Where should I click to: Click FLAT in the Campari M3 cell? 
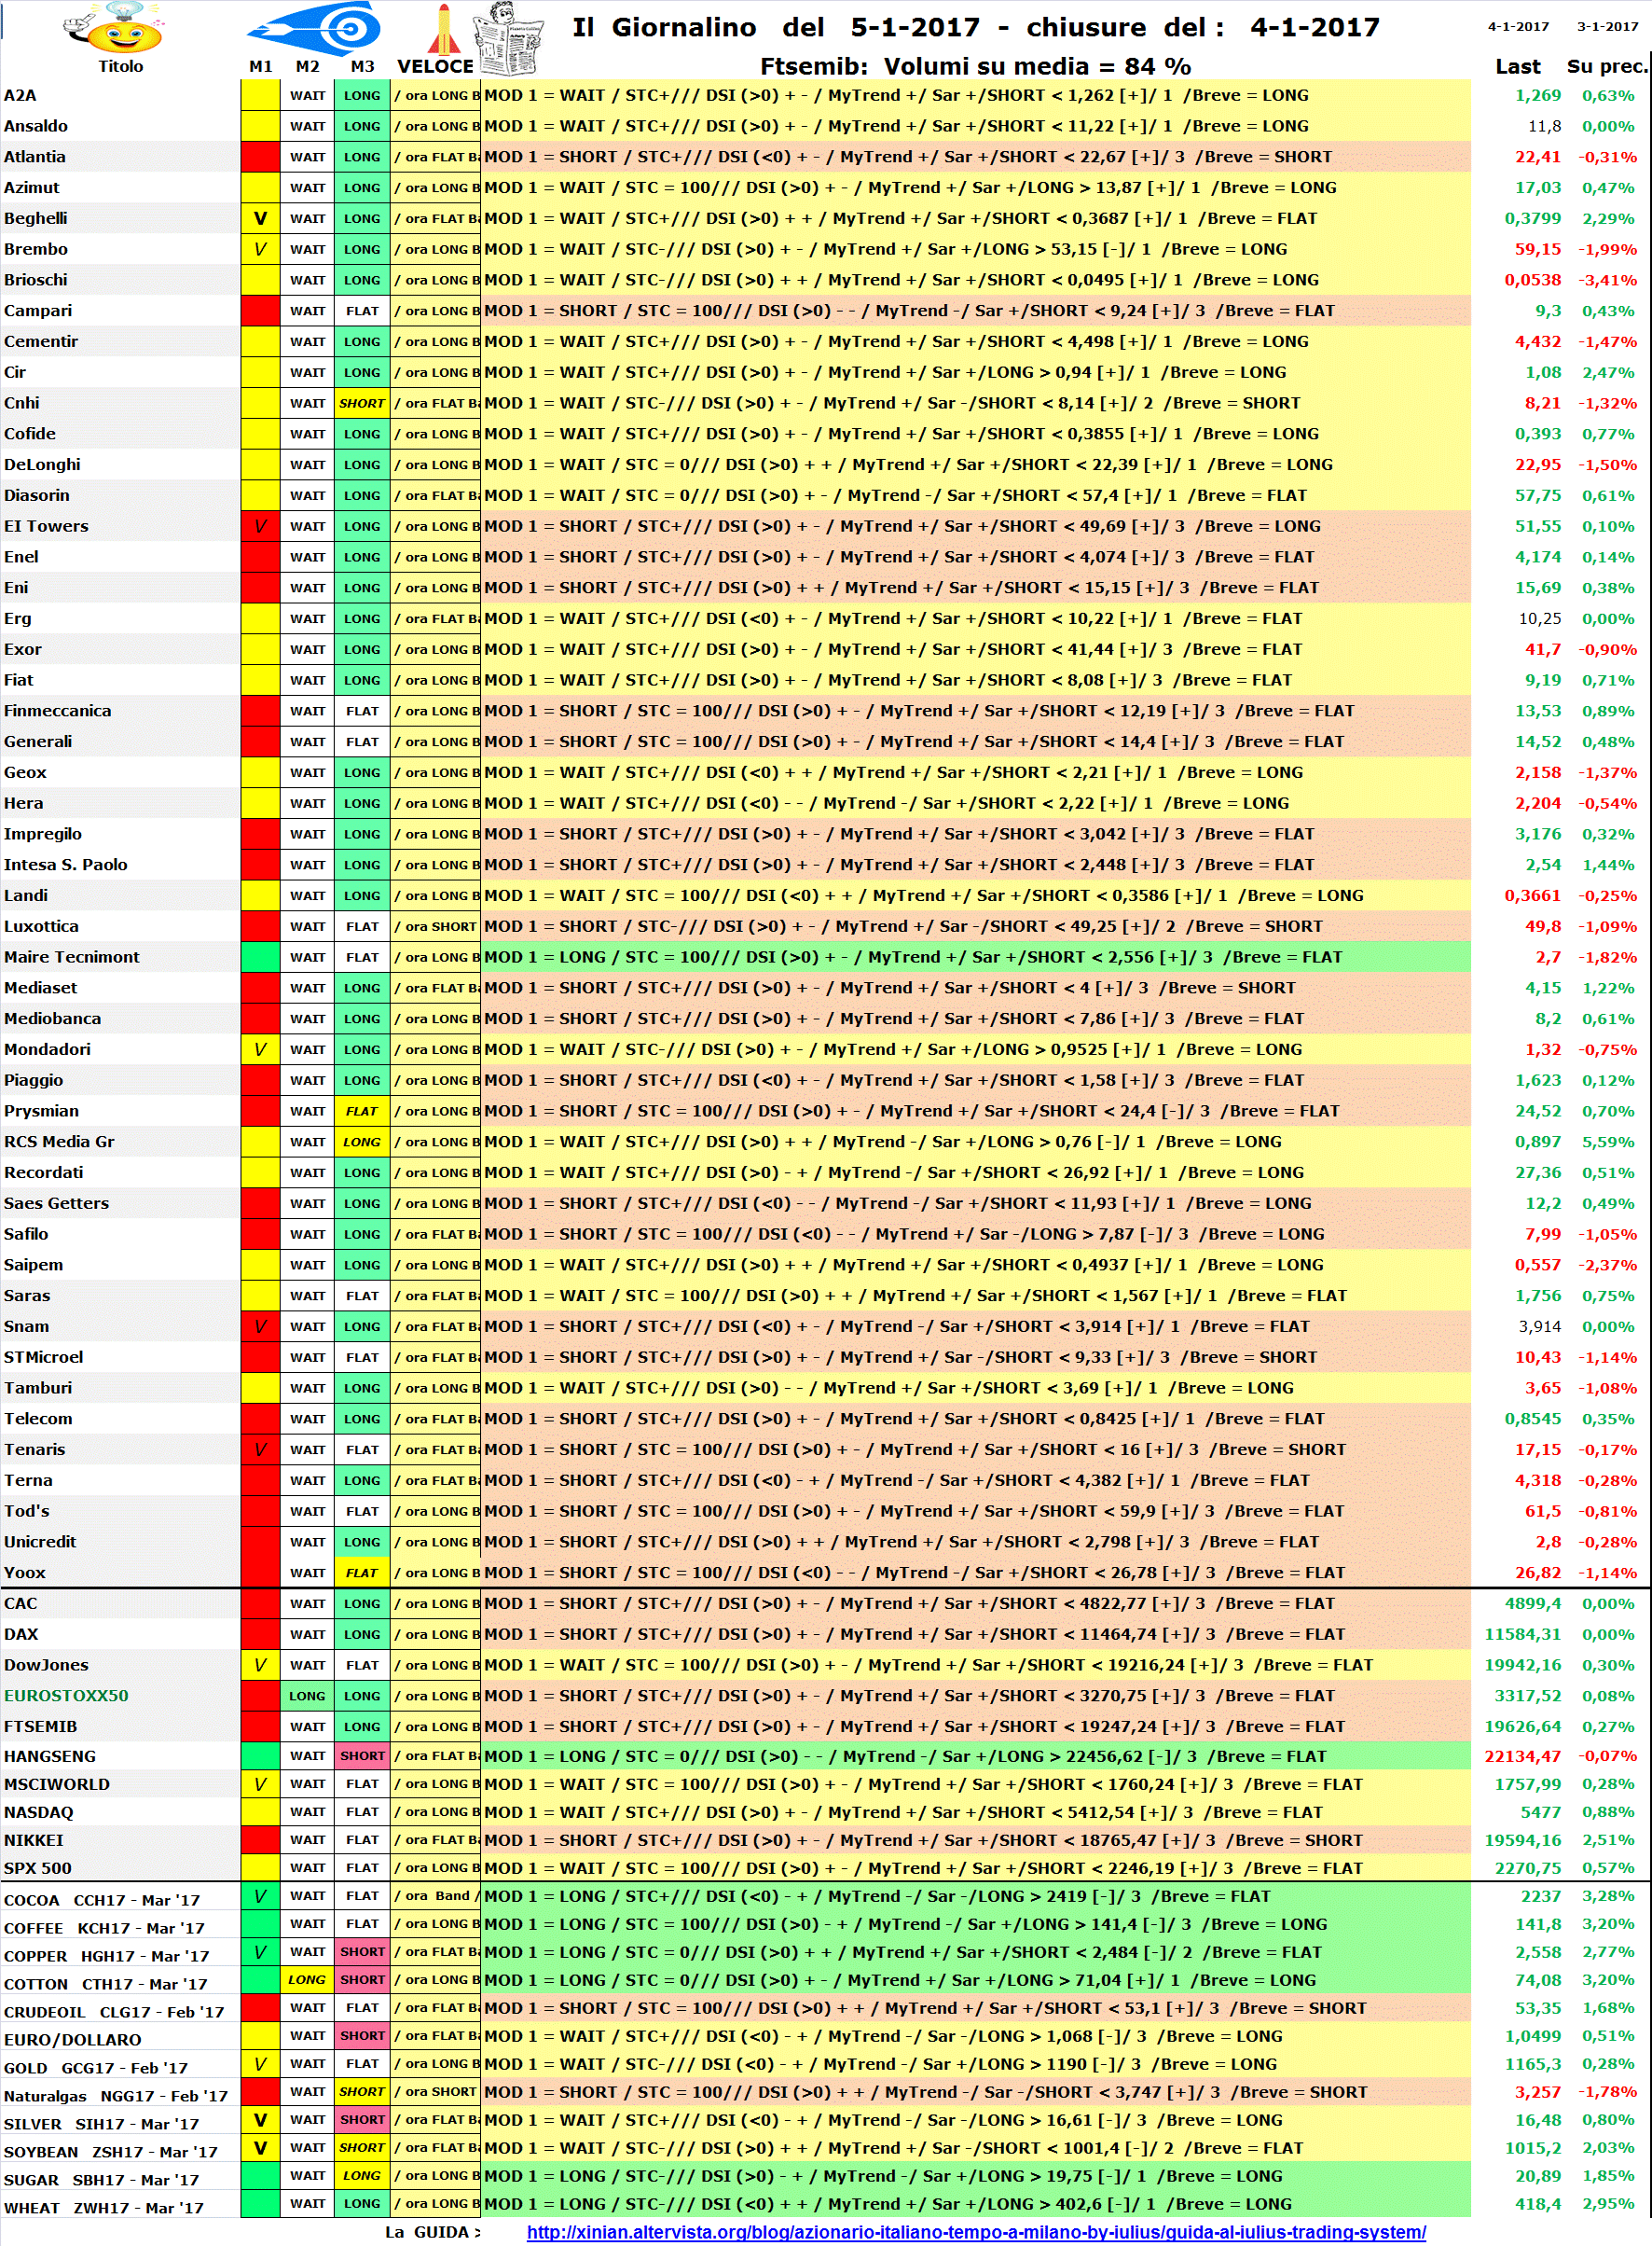(362, 312)
